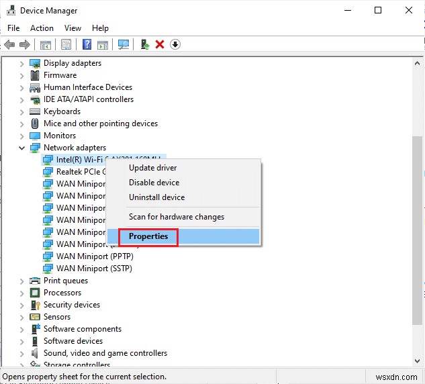
Task: Click the Keyboards category icon
Action: [x=35, y=111]
